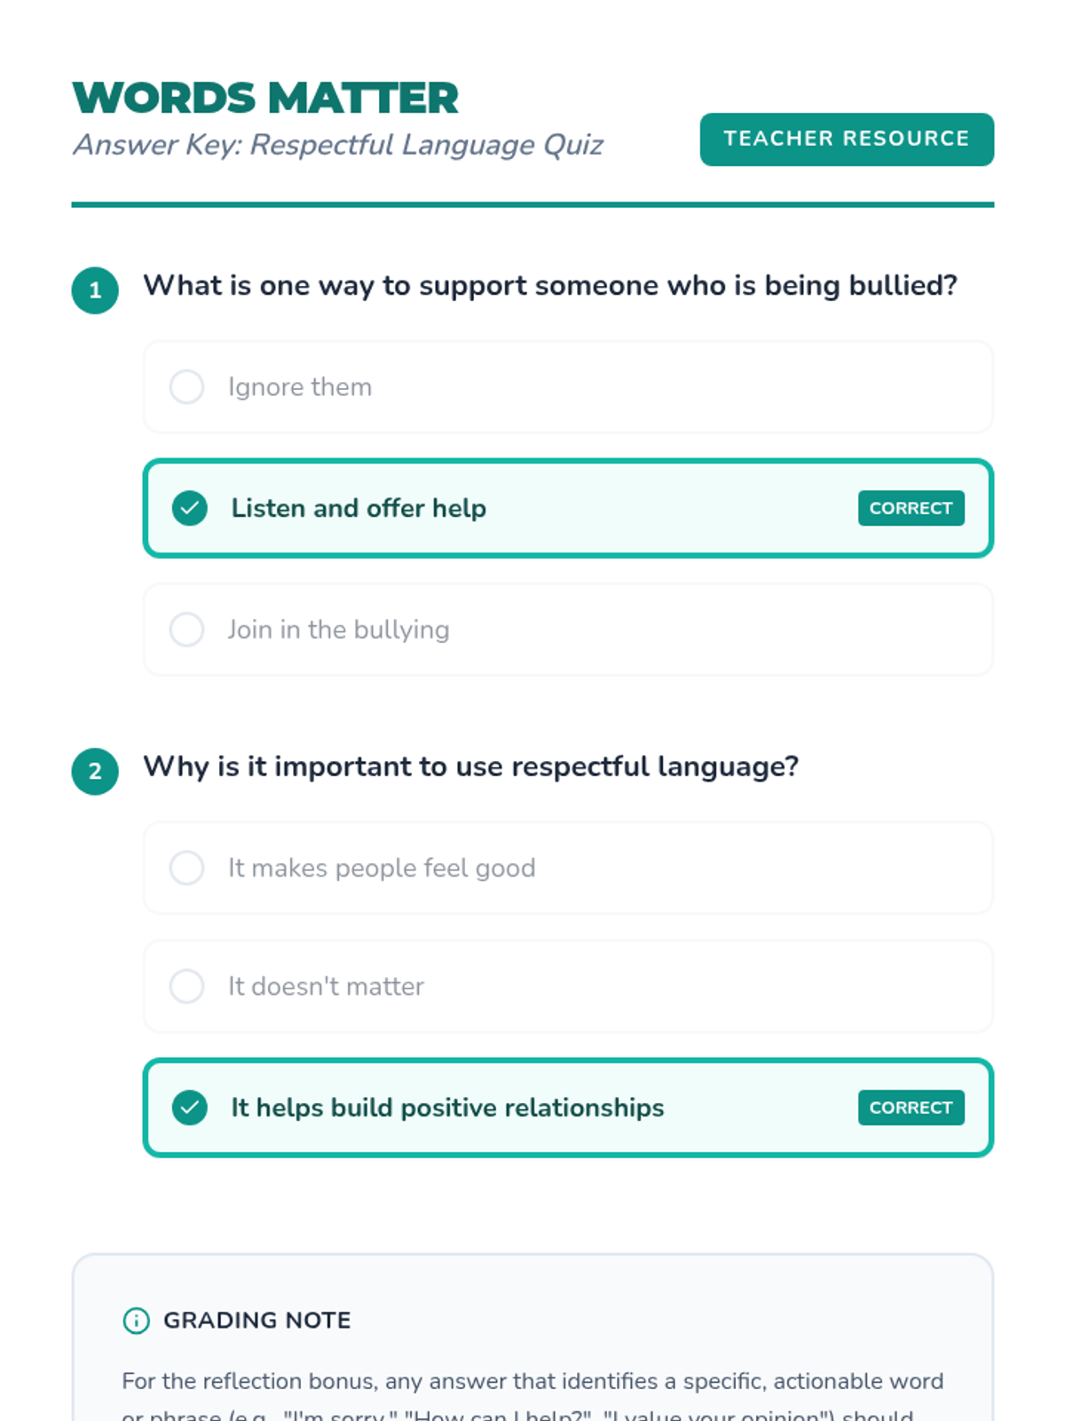Choose the It makes people feel good radio

click(186, 868)
